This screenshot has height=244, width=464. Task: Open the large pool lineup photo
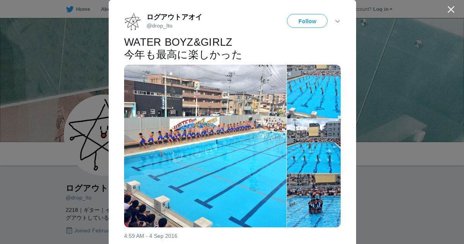click(205, 146)
